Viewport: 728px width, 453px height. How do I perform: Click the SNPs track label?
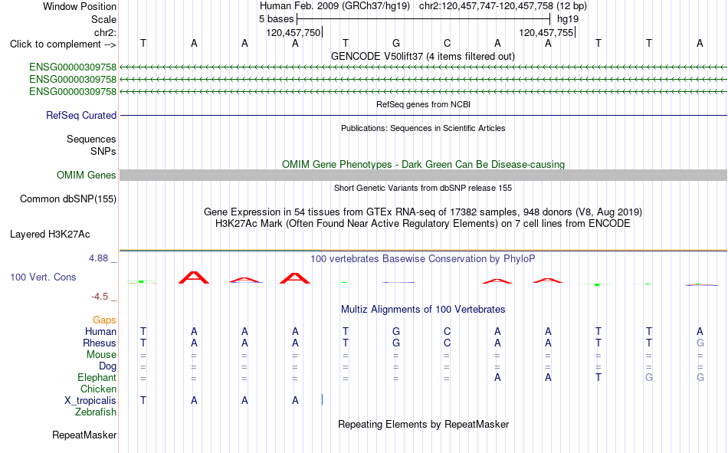103,151
